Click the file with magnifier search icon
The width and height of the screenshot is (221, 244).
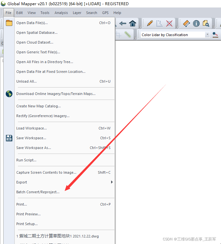tap(206, 23)
